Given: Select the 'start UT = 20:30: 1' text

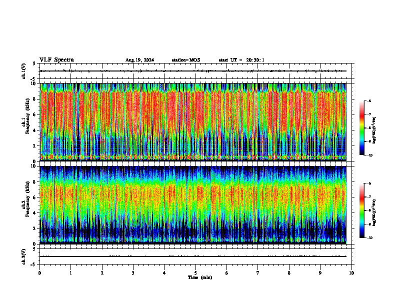Looking at the screenshot, I should (241, 60).
